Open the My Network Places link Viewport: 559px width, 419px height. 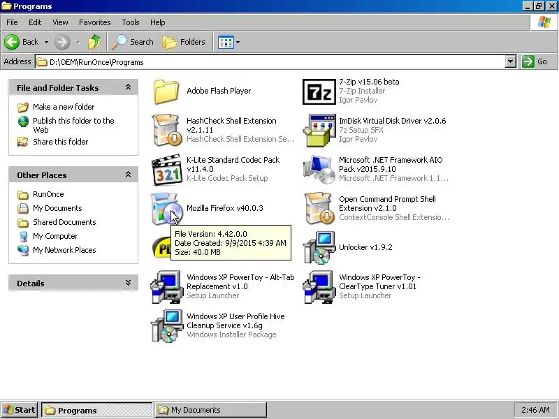pyautogui.click(x=64, y=250)
